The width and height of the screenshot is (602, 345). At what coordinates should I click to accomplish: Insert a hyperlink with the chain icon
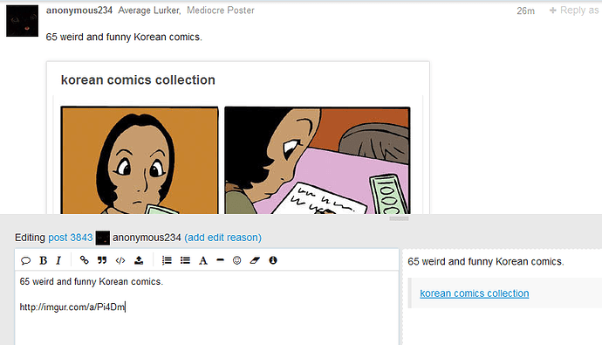(84, 260)
